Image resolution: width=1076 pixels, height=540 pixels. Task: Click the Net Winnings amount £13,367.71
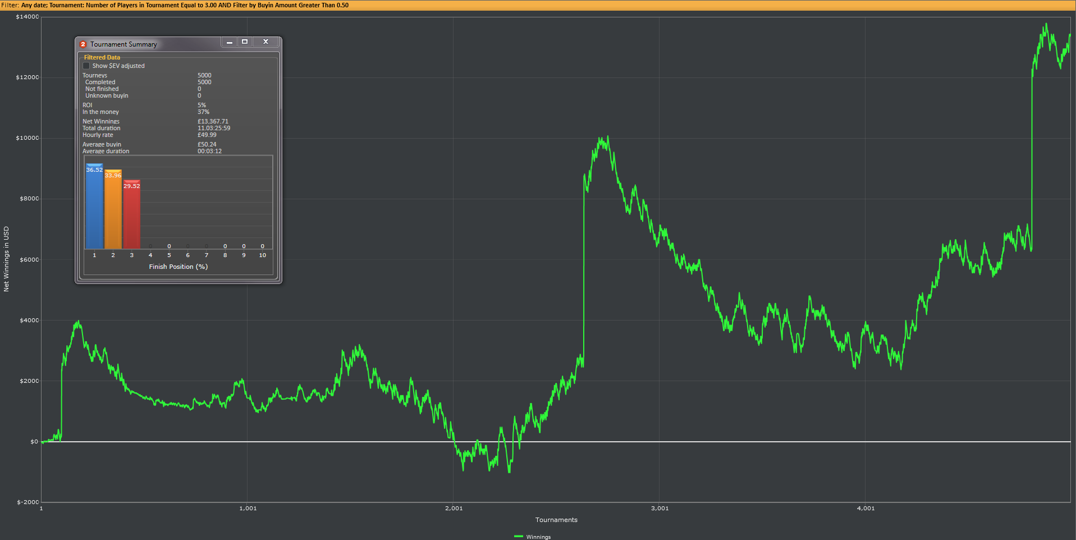[x=213, y=121]
